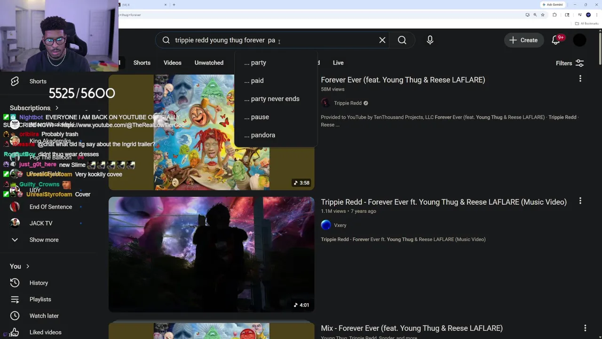The width and height of the screenshot is (602, 339).
Task: Select the 'party' search suggestion
Action: coord(276,63)
